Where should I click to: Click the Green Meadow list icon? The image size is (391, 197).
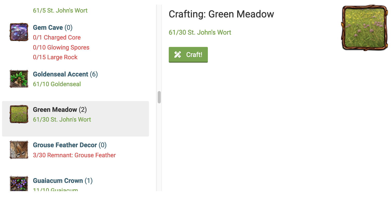pos(19,114)
